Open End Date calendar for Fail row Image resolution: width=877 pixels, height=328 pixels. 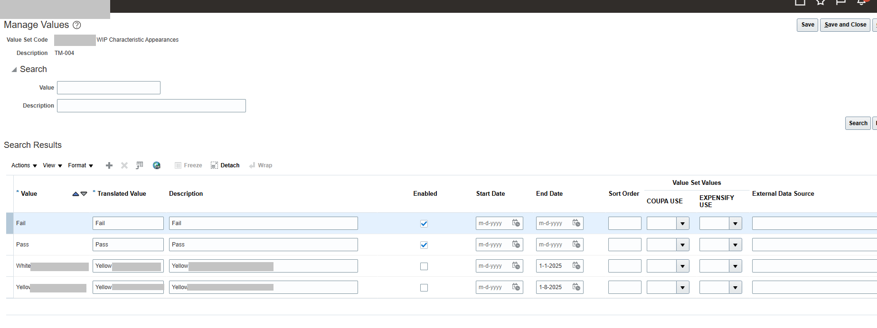coord(576,223)
